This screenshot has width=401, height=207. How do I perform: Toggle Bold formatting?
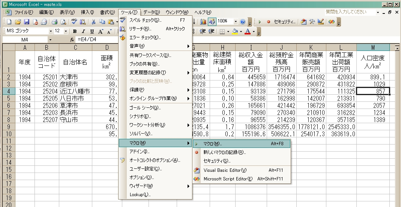pos(75,31)
